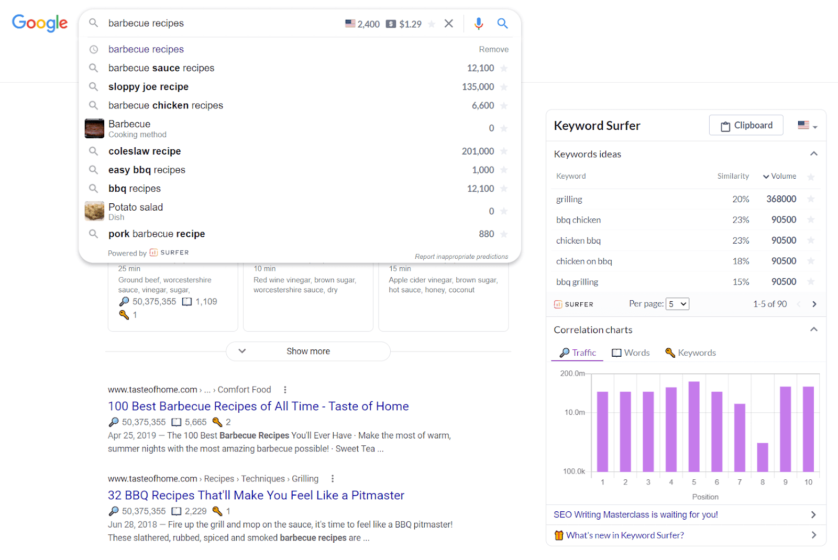Click the Clipboard button

746,126
